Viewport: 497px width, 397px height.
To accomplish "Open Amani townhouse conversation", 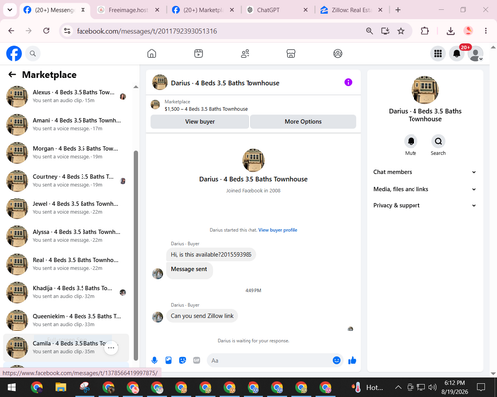I will point(67,124).
